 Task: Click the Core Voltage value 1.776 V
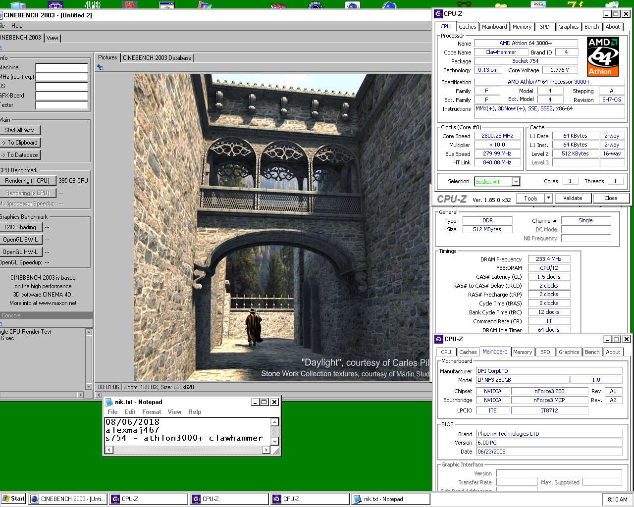click(x=560, y=70)
